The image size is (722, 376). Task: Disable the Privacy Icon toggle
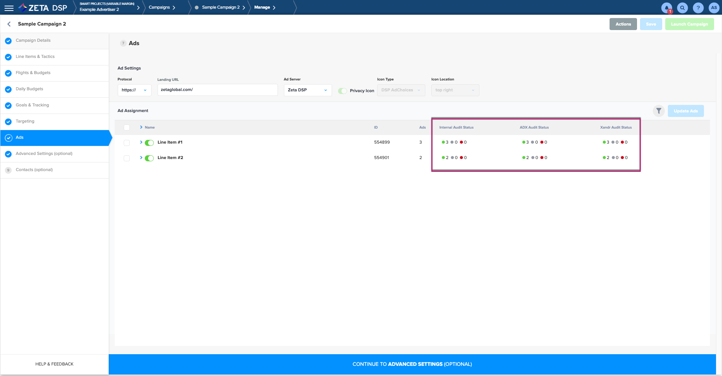pyautogui.click(x=342, y=91)
